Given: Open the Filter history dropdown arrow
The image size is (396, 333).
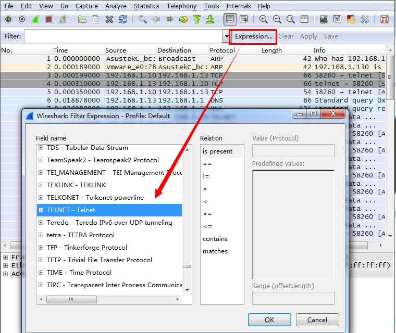Looking at the screenshot, I should [x=226, y=36].
